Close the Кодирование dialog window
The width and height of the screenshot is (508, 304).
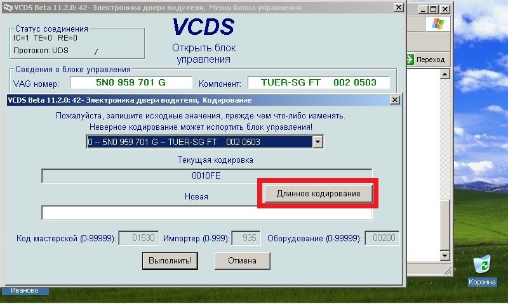click(x=394, y=100)
